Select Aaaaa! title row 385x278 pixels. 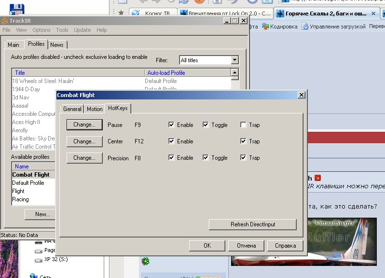click(x=34, y=106)
